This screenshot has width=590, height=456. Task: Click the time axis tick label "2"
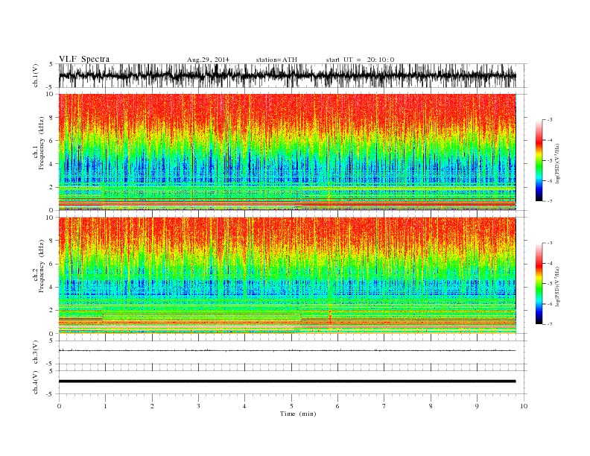click(152, 406)
